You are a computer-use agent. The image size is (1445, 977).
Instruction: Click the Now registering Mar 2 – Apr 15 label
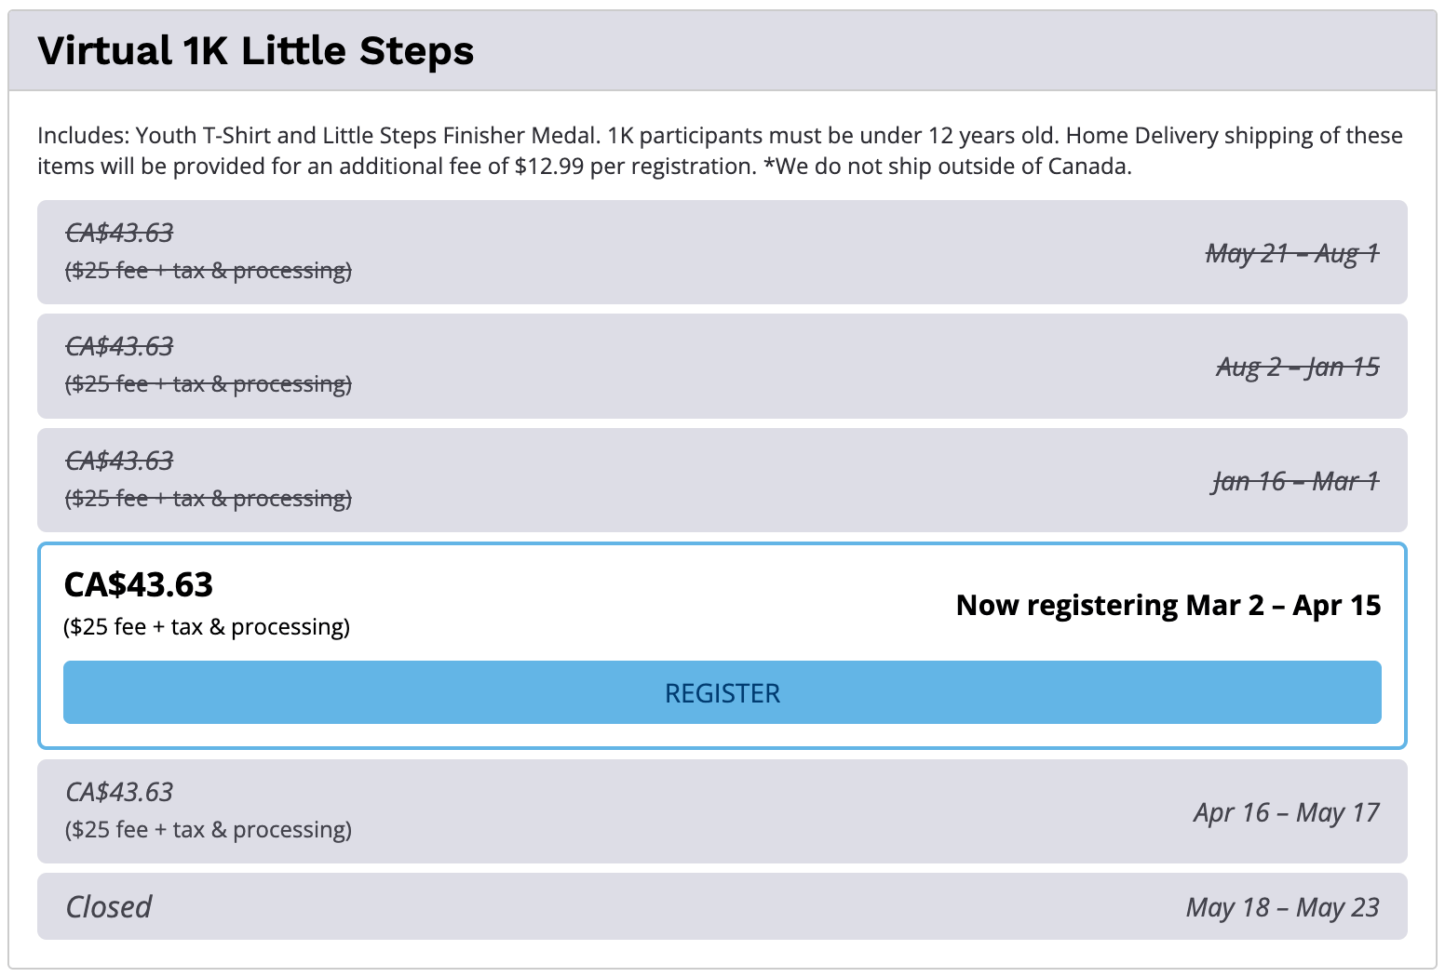point(1168,606)
